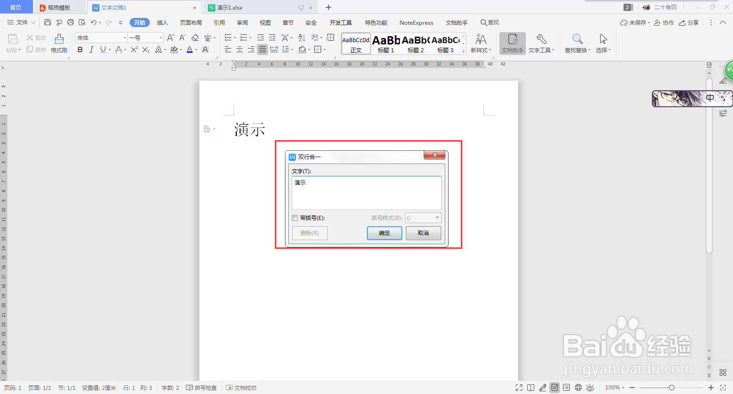Viewport: 733px width, 394px height.
Task: Toggle eye protection mode icon
Action: [x=590, y=388]
